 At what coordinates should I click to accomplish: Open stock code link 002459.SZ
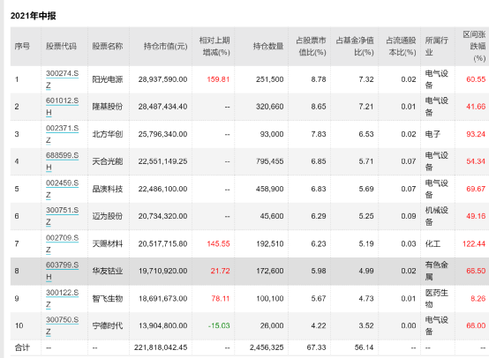(x=63, y=189)
